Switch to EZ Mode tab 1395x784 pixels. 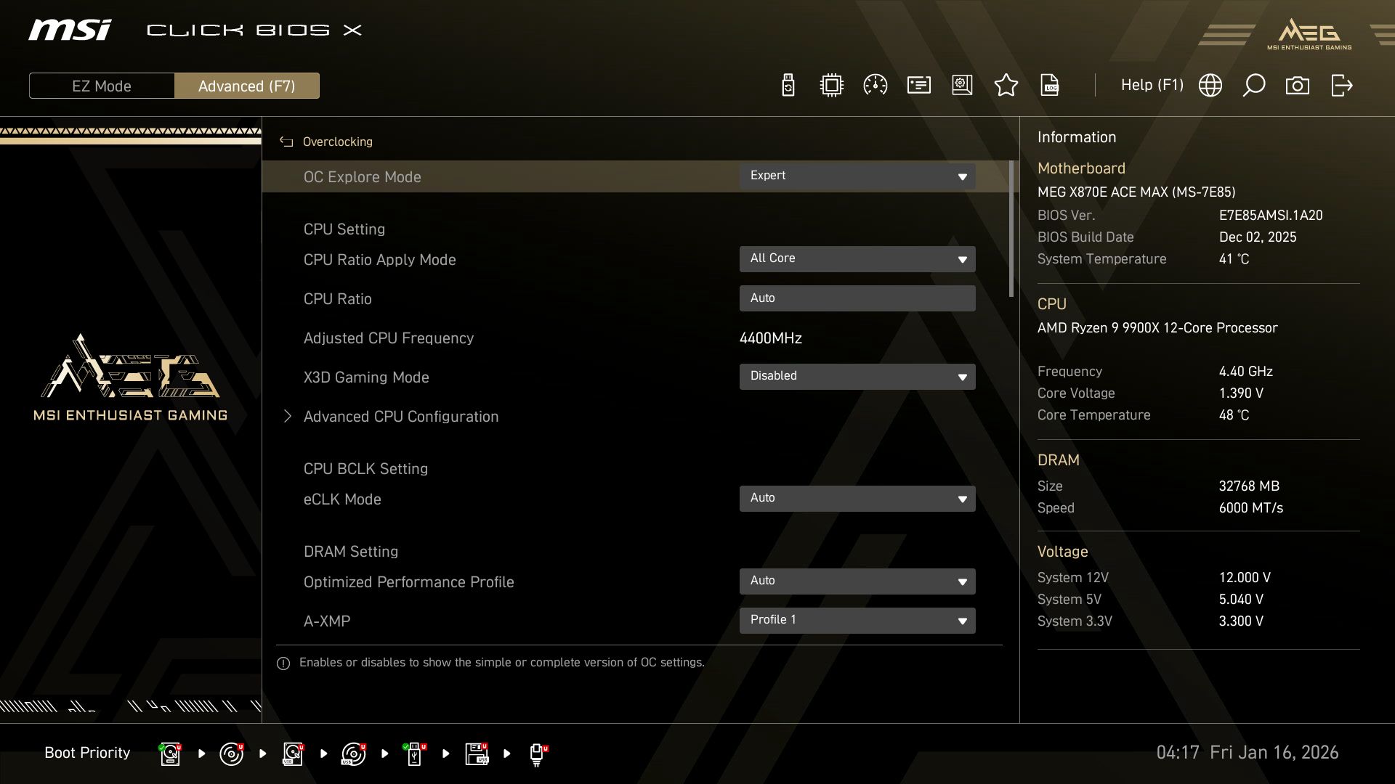coord(102,86)
